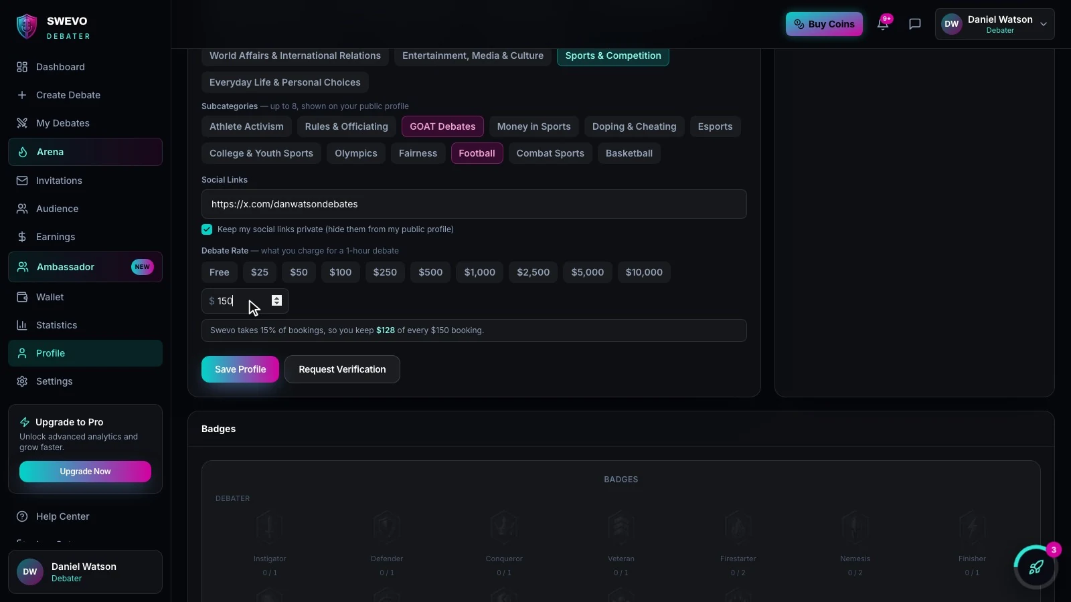
Task: Click the Audience people icon
Action: [22, 209]
